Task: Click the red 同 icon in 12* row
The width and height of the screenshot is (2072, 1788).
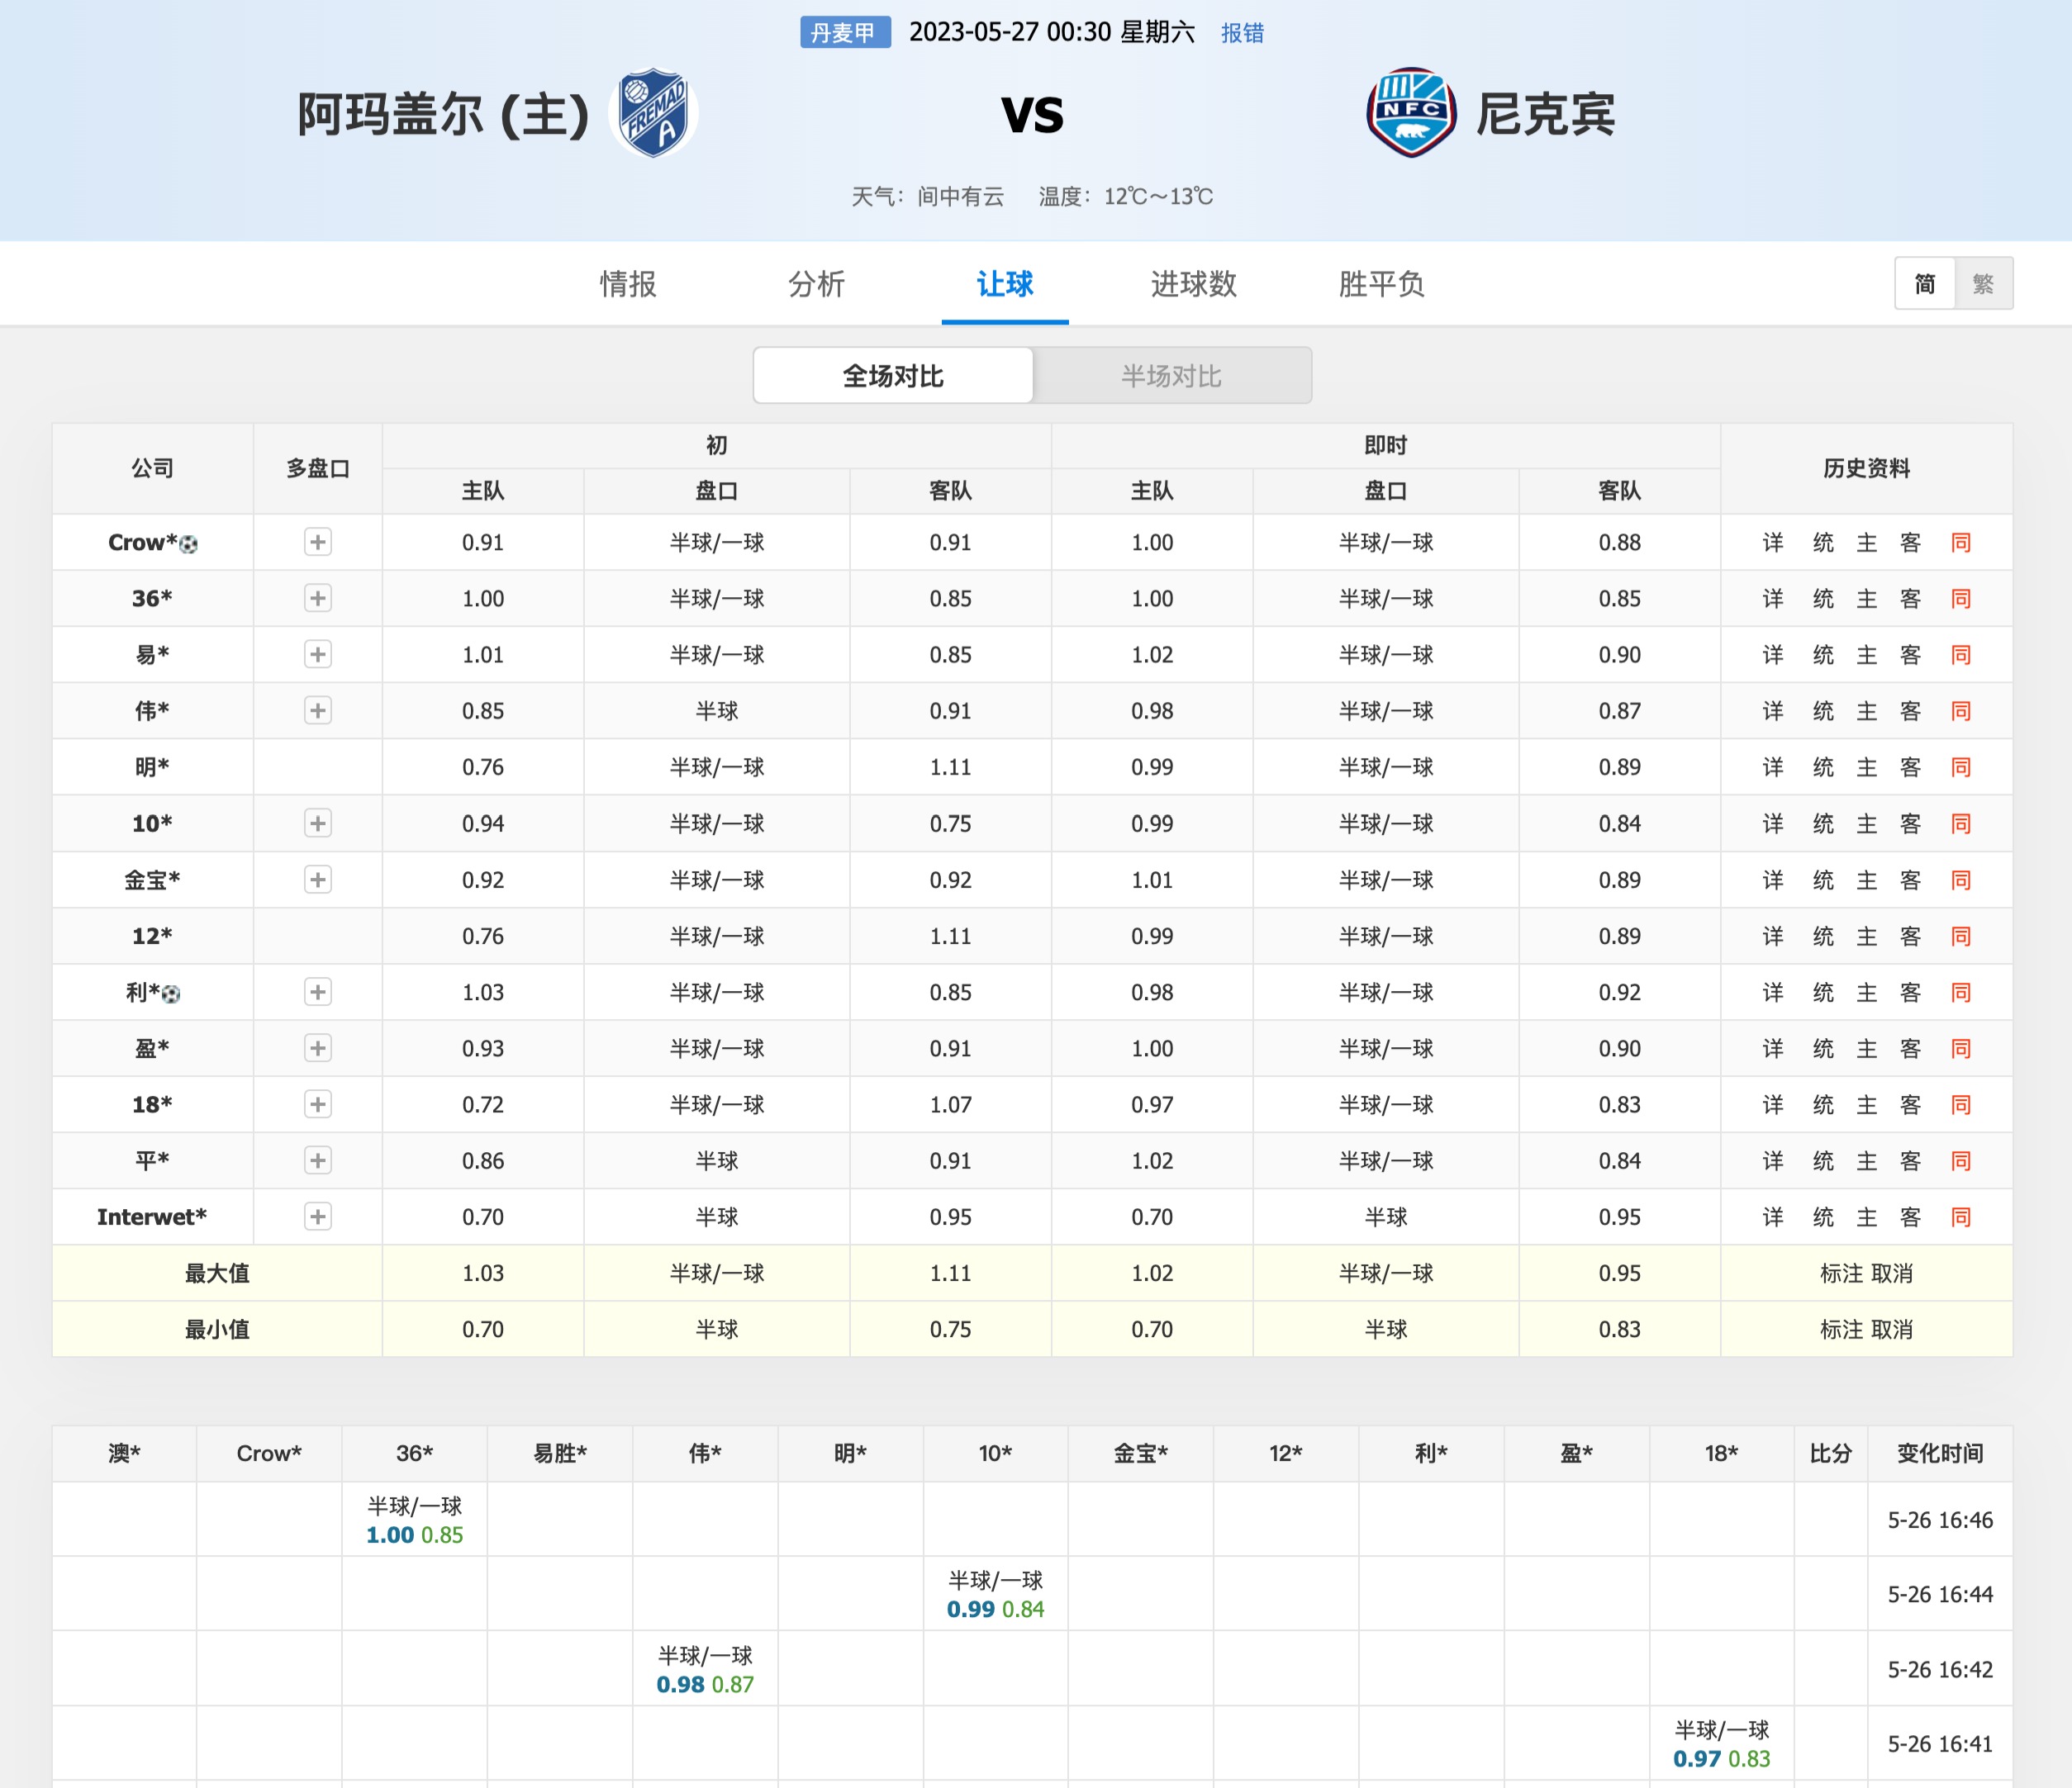Action: tap(1960, 936)
